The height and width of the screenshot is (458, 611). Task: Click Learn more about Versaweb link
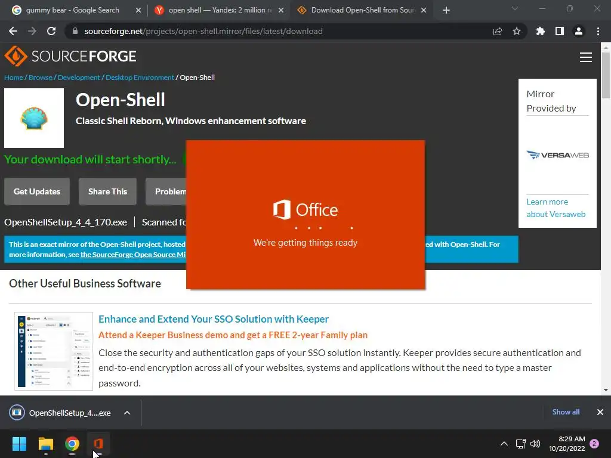tap(556, 208)
